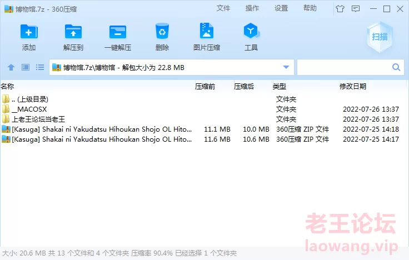Click the parent directory folder icon
The width and height of the screenshot is (409, 260).
(6, 99)
